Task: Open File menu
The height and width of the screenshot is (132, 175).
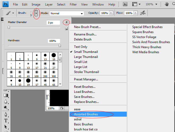Action: click(15, 4)
